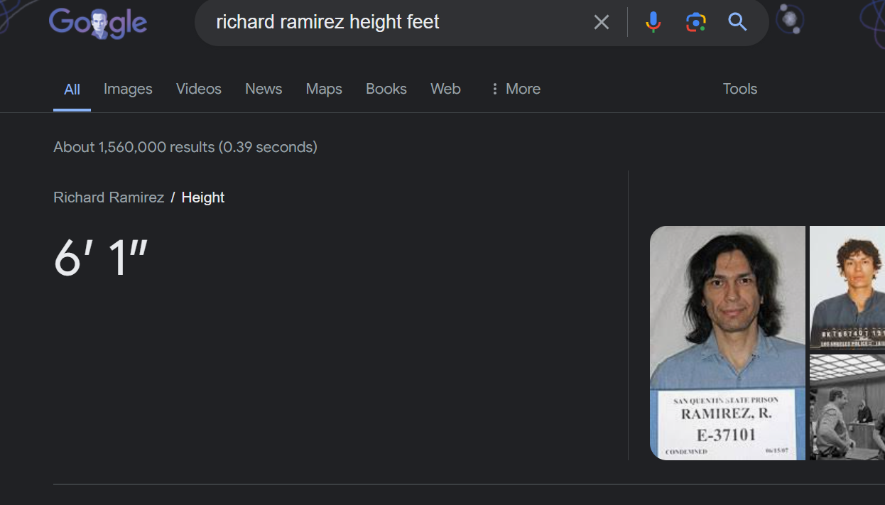Open Google Lens image search
885x505 pixels.
[x=695, y=23]
